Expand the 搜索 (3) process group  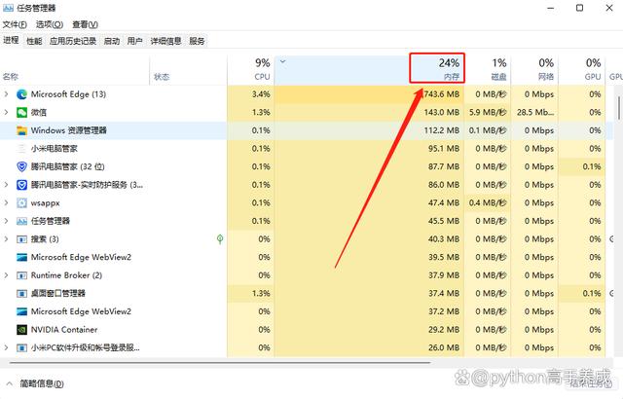[x=6, y=239]
